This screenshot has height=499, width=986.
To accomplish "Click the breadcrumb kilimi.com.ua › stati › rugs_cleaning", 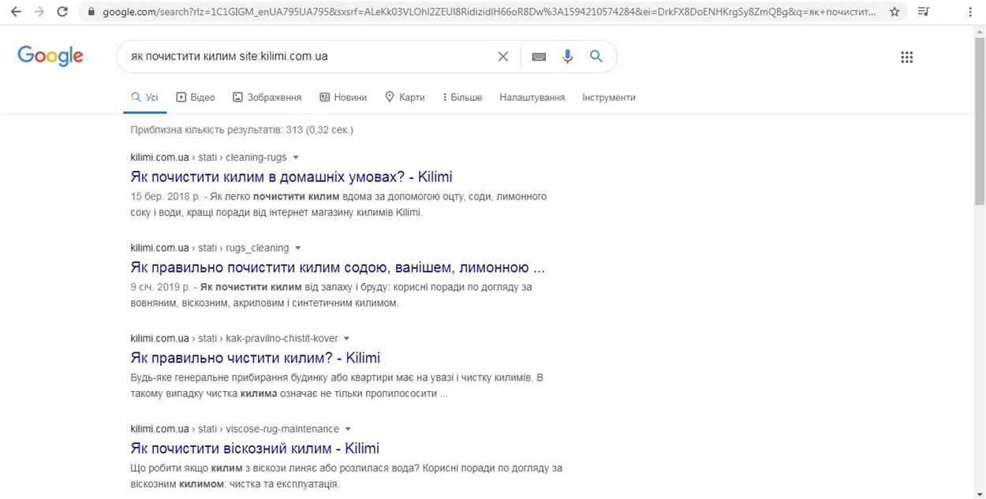I will point(210,248).
